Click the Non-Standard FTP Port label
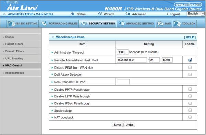 coord(70,82)
